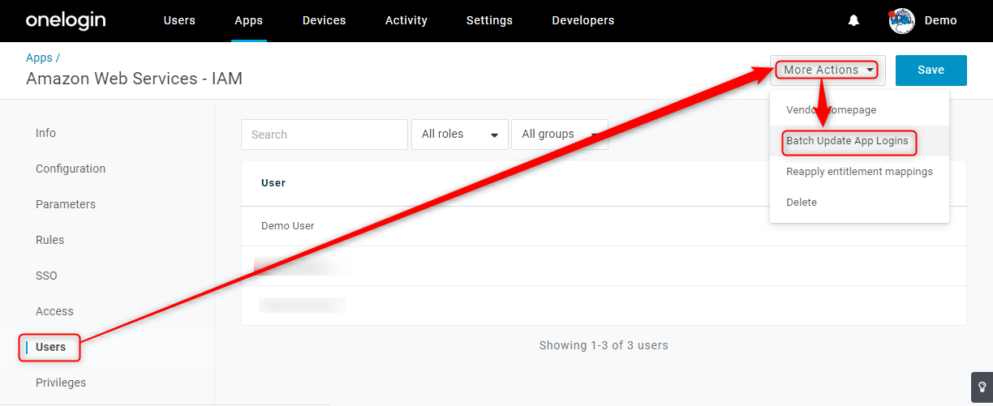The image size is (993, 406).
Task: Click the lightbulb help icon
Action: [x=982, y=386]
